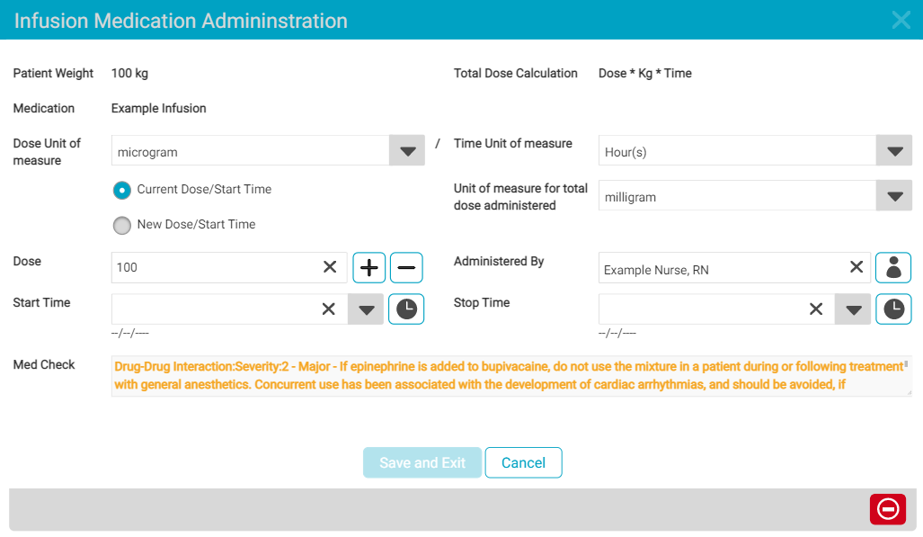Set Start Time with the clock icon
Screen dimensions: 923x537
point(406,309)
